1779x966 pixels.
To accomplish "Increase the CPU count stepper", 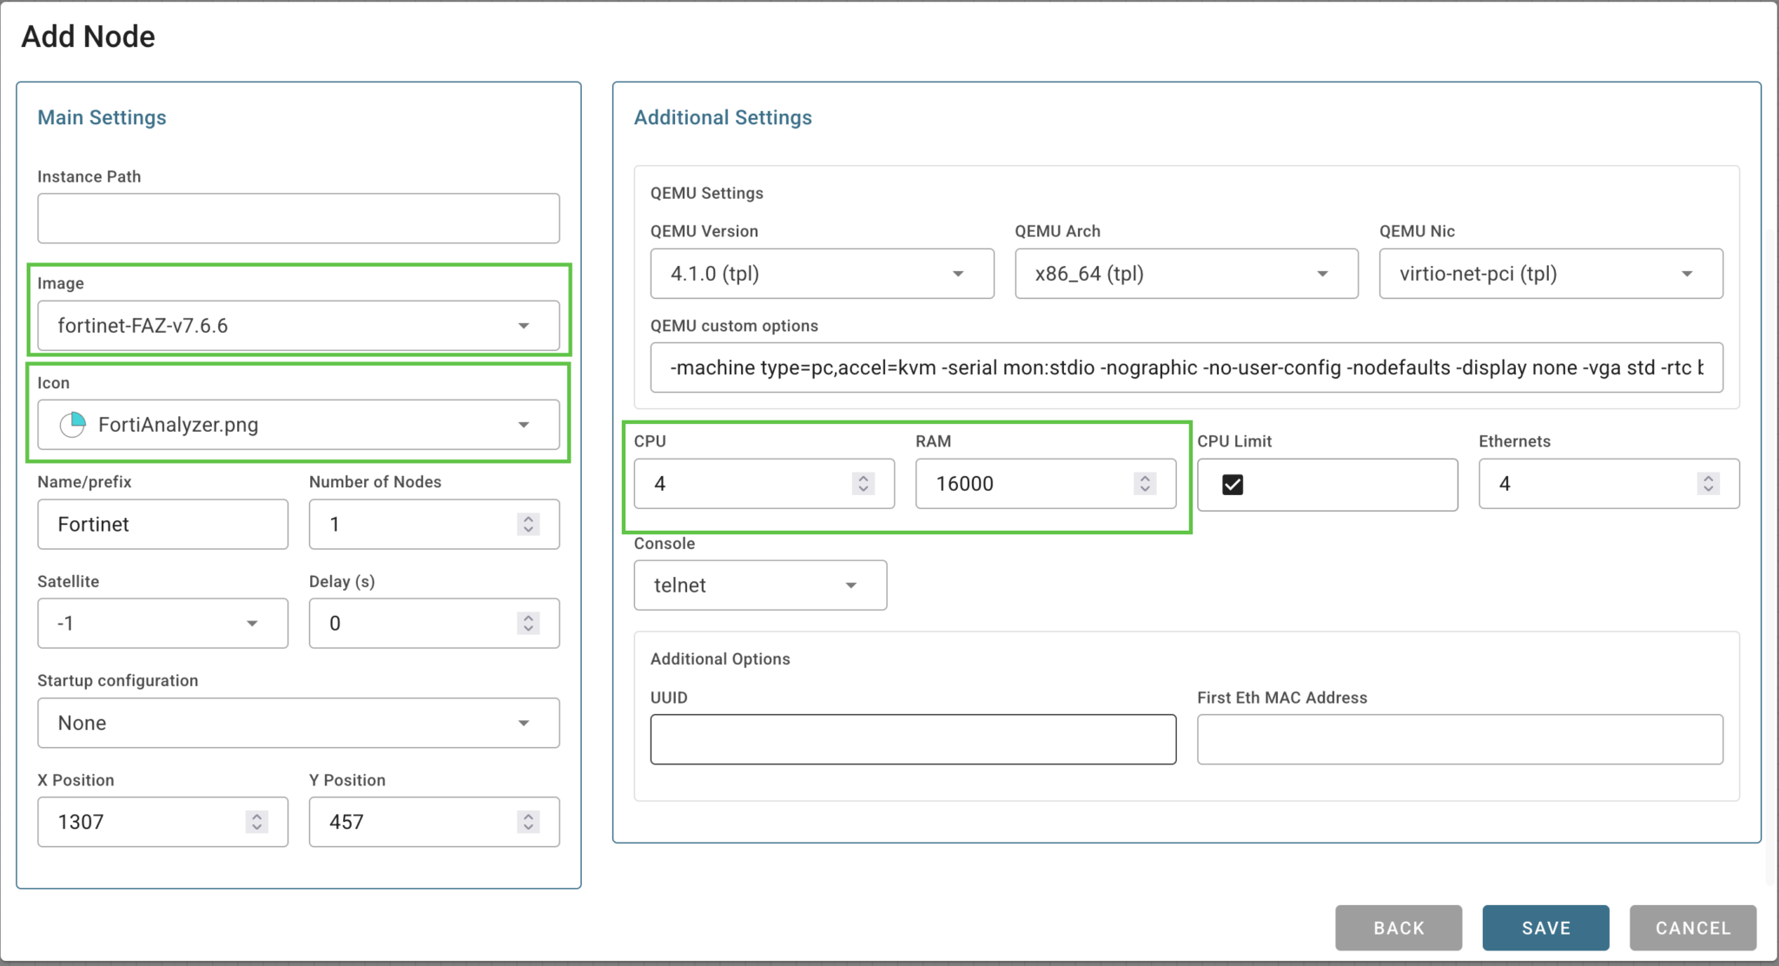I will pyautogui.click(x=863, y=478).
